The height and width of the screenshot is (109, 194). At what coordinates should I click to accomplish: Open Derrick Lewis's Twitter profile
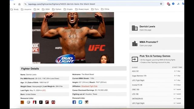click(80, 102)
